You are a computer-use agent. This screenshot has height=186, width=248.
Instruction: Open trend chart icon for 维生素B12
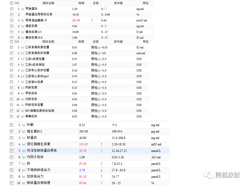pyautogui.click(x=24, y=131)
